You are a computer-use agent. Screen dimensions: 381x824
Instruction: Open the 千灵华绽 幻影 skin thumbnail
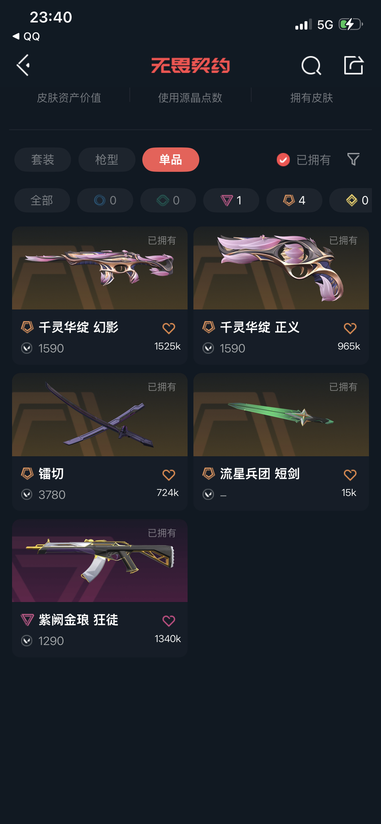click(100, 268)
